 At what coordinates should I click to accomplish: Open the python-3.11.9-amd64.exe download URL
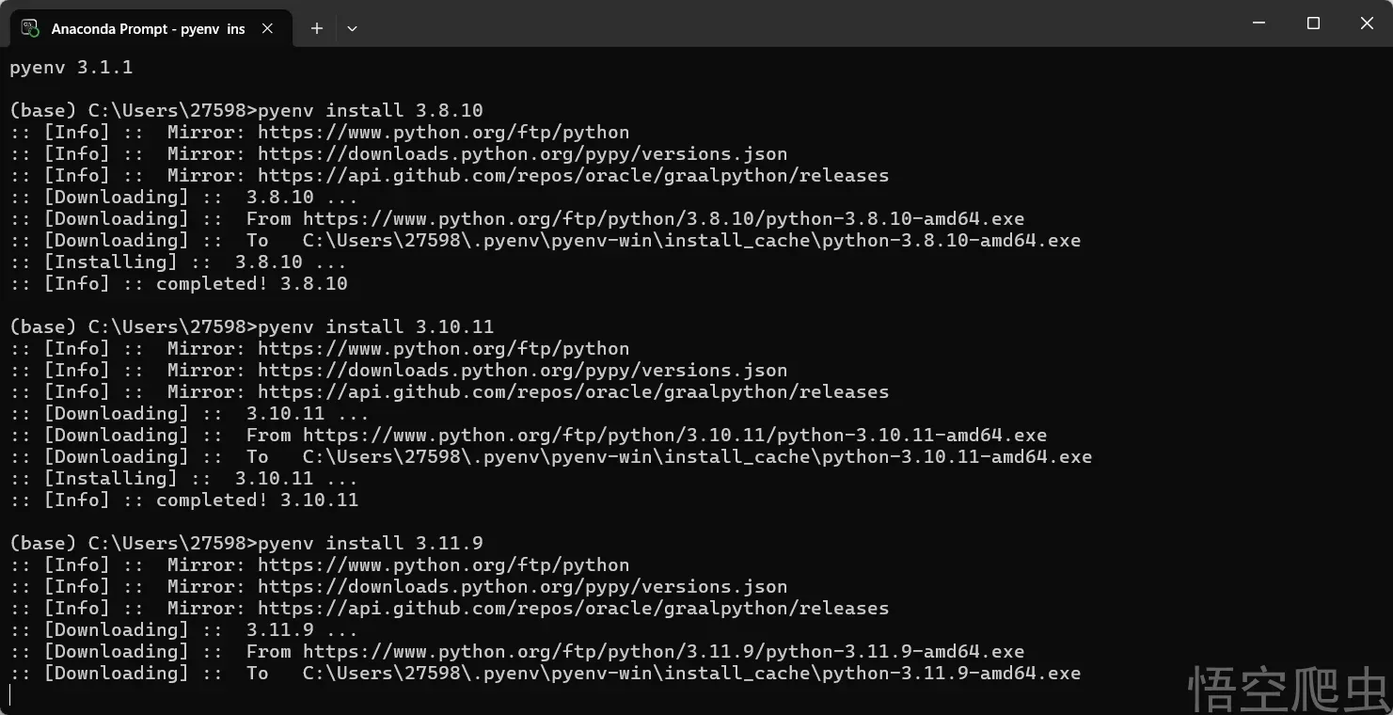(663, 651)
